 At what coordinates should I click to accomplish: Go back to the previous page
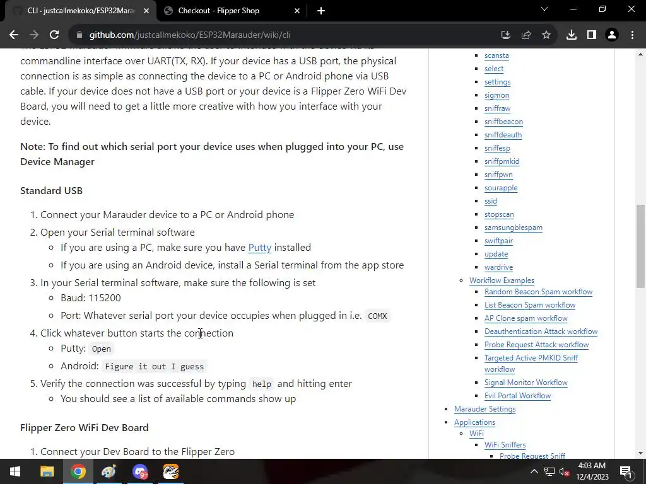pos(14,35)
